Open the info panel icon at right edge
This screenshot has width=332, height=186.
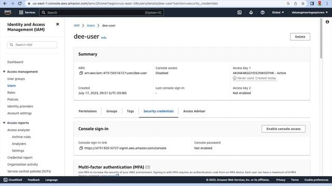(x=327, y=22)
